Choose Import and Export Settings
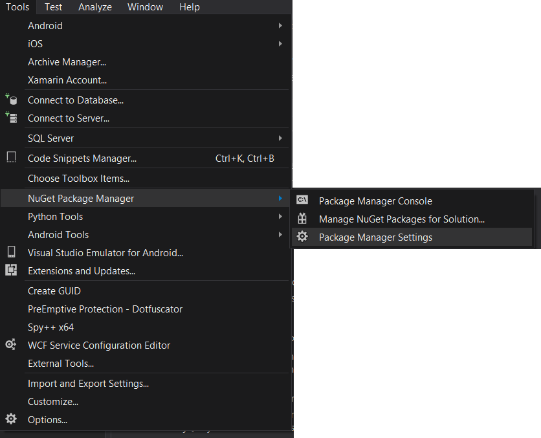The height and width of the screenshot is (438, 541). [x=88, y=384]
